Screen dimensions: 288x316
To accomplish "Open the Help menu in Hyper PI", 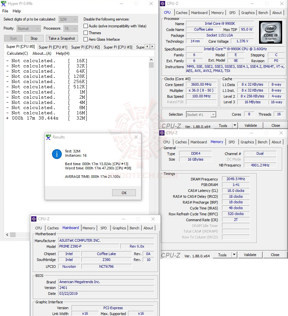I will tap(17, 11).
